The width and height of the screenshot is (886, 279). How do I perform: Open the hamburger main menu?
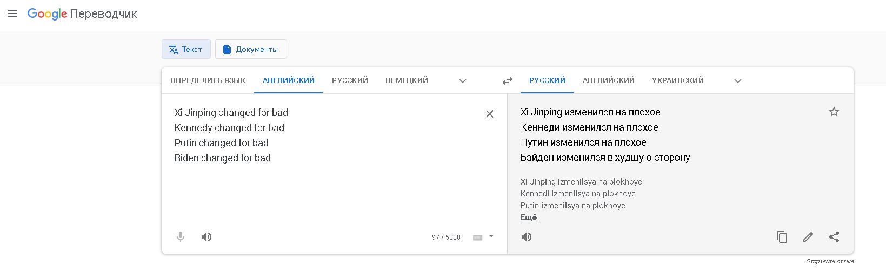pos(12,13)
